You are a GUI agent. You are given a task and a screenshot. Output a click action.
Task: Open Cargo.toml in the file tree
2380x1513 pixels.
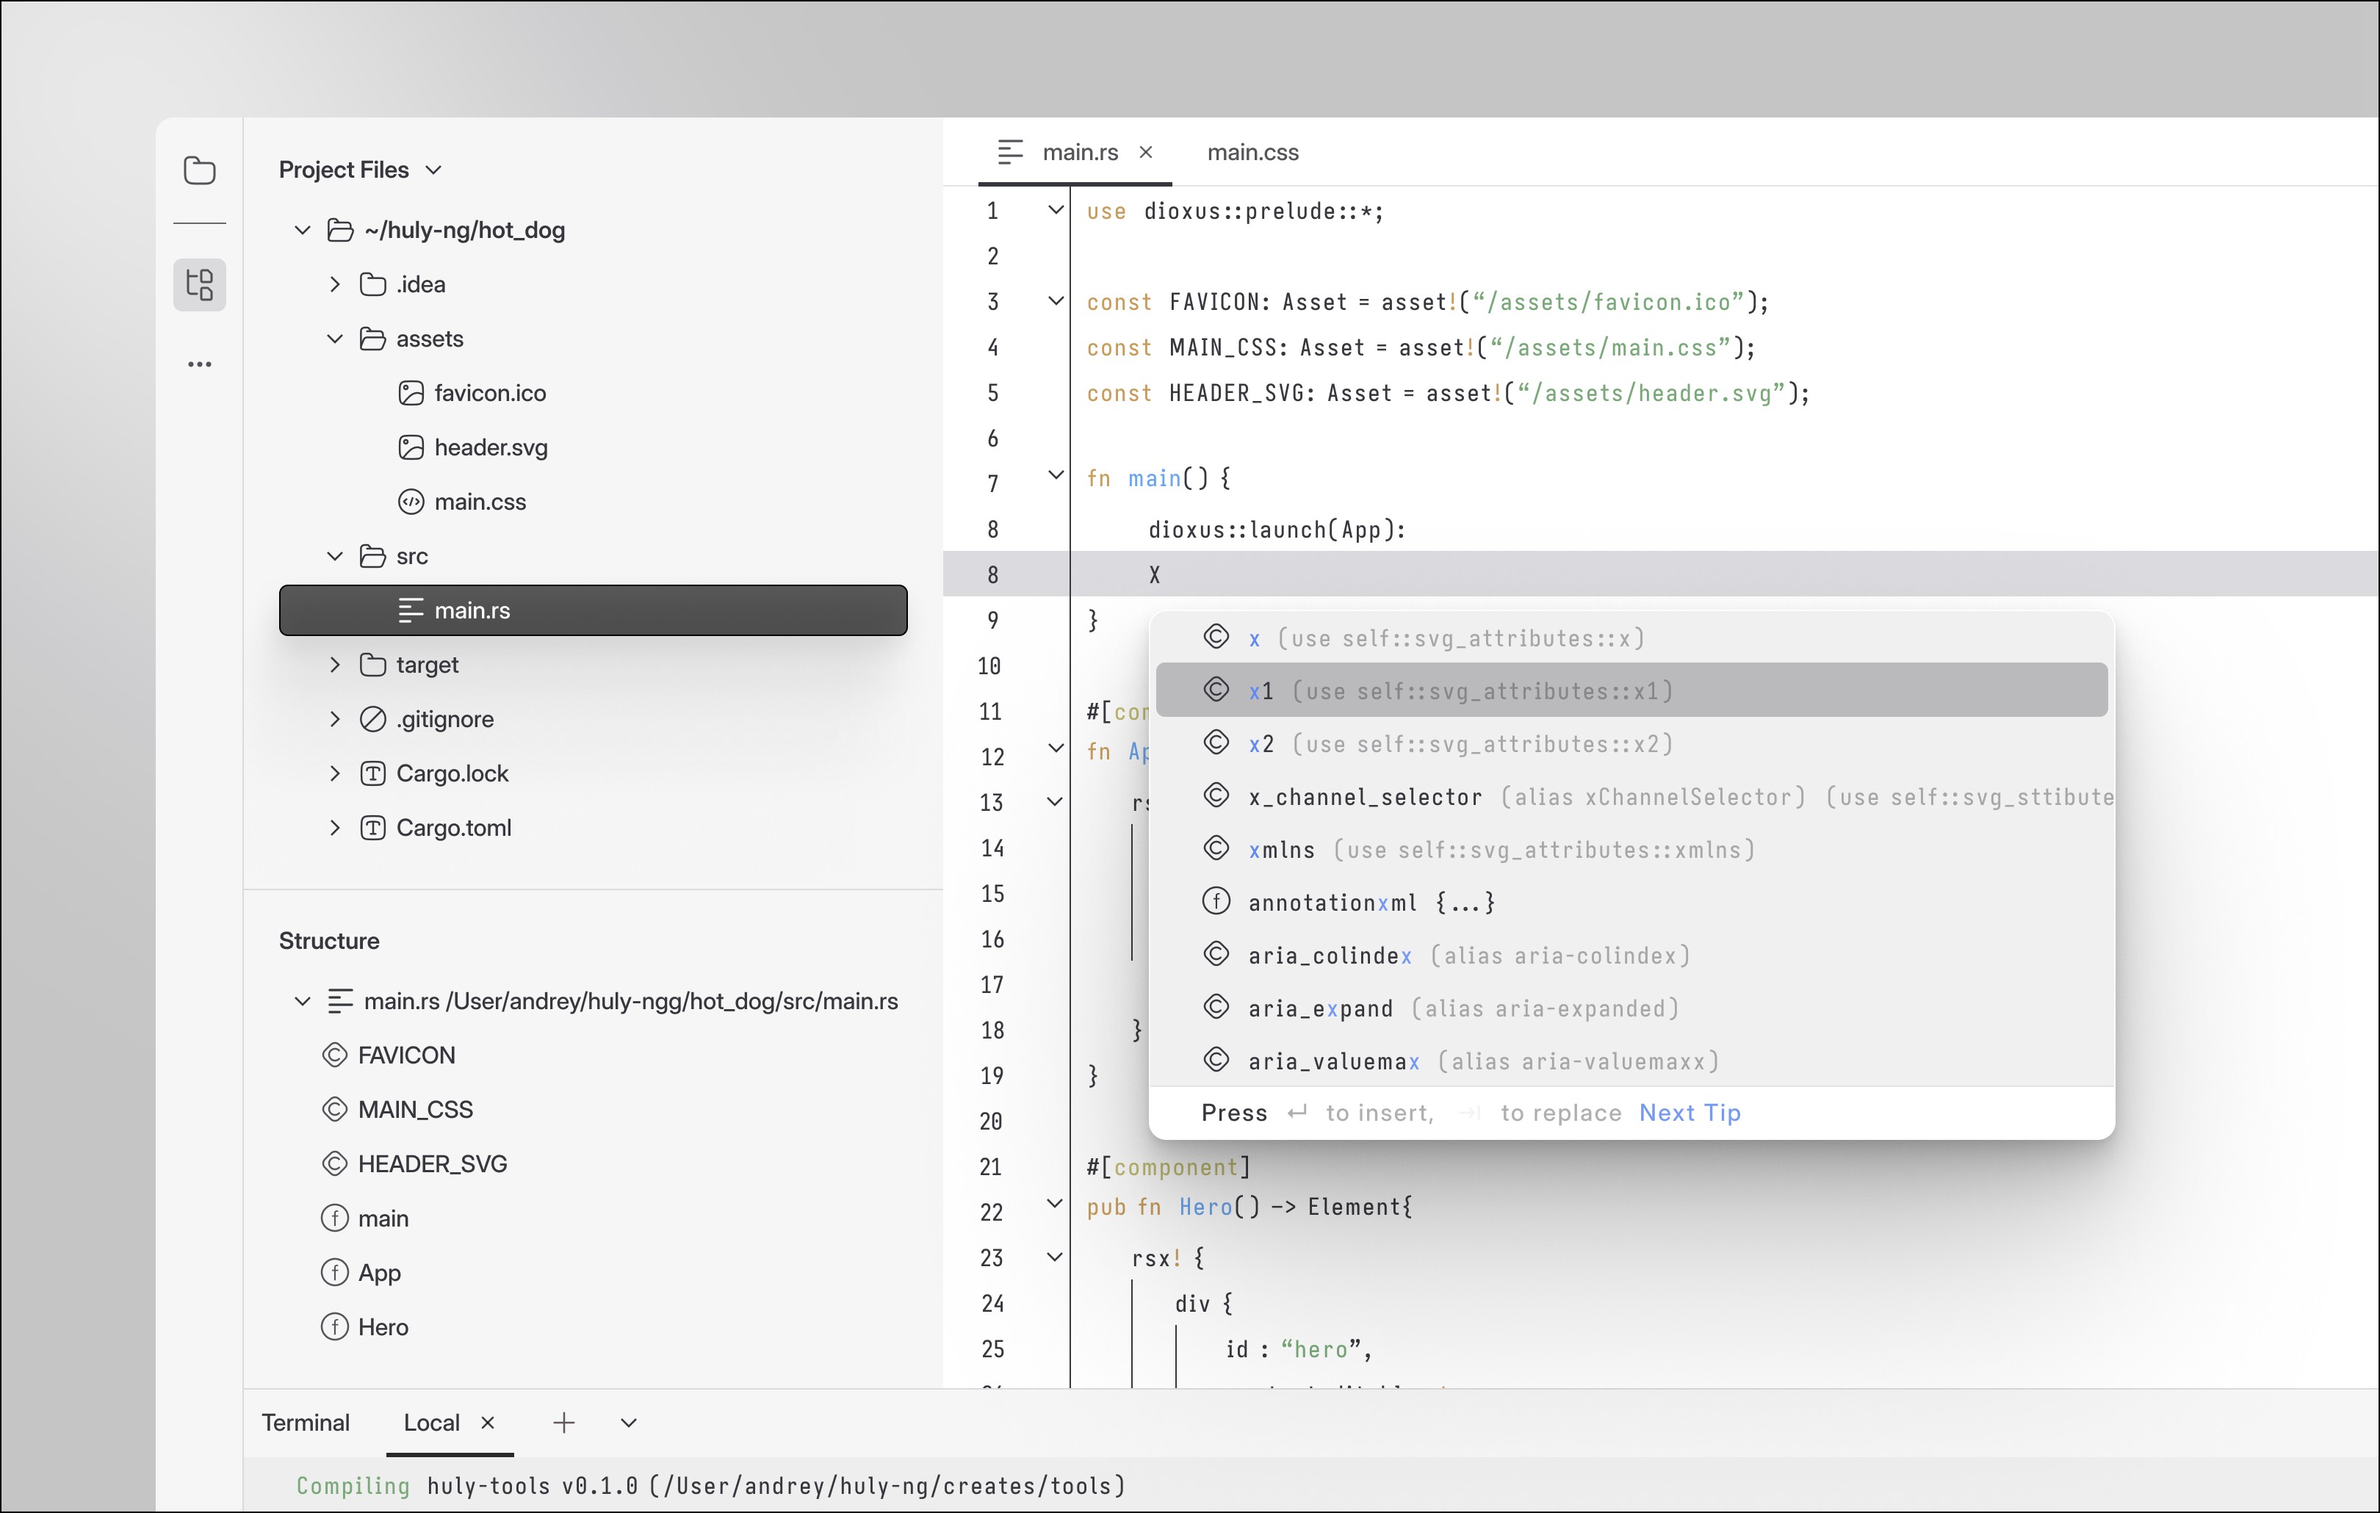tap(454, 828)
